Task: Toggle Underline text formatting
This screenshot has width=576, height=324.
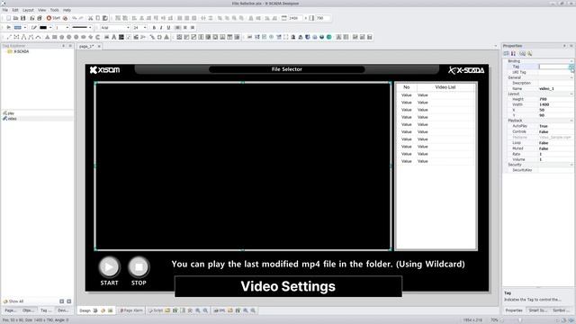Action: pyautogui.click(x=168, y=28)
